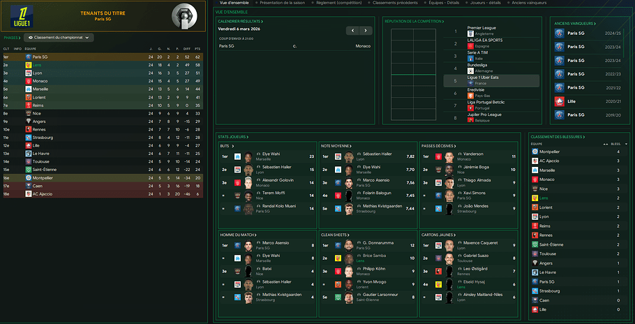This screenshot has width=635, height=324.
Task: Click AC Ajaccio crest in injury table
Action: click(535, 161)
